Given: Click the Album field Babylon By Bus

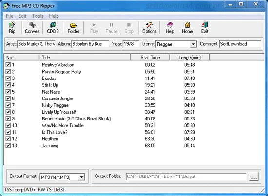Looking at the screenshot, I should coord(91,44).
